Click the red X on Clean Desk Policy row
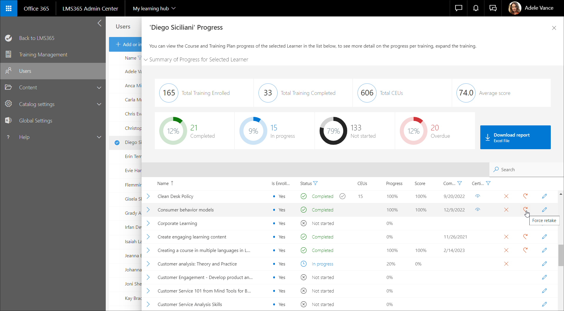This screenshot has height=311, width=564. pos(506,196)
